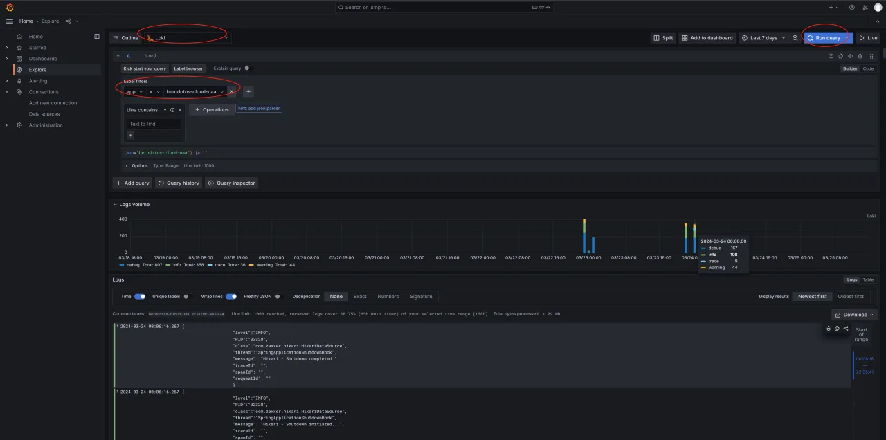This screenshot has height=440, width=886.
Task: Disable query A using the eye icon
Action: pyautogui.click(x=851, y=55)
